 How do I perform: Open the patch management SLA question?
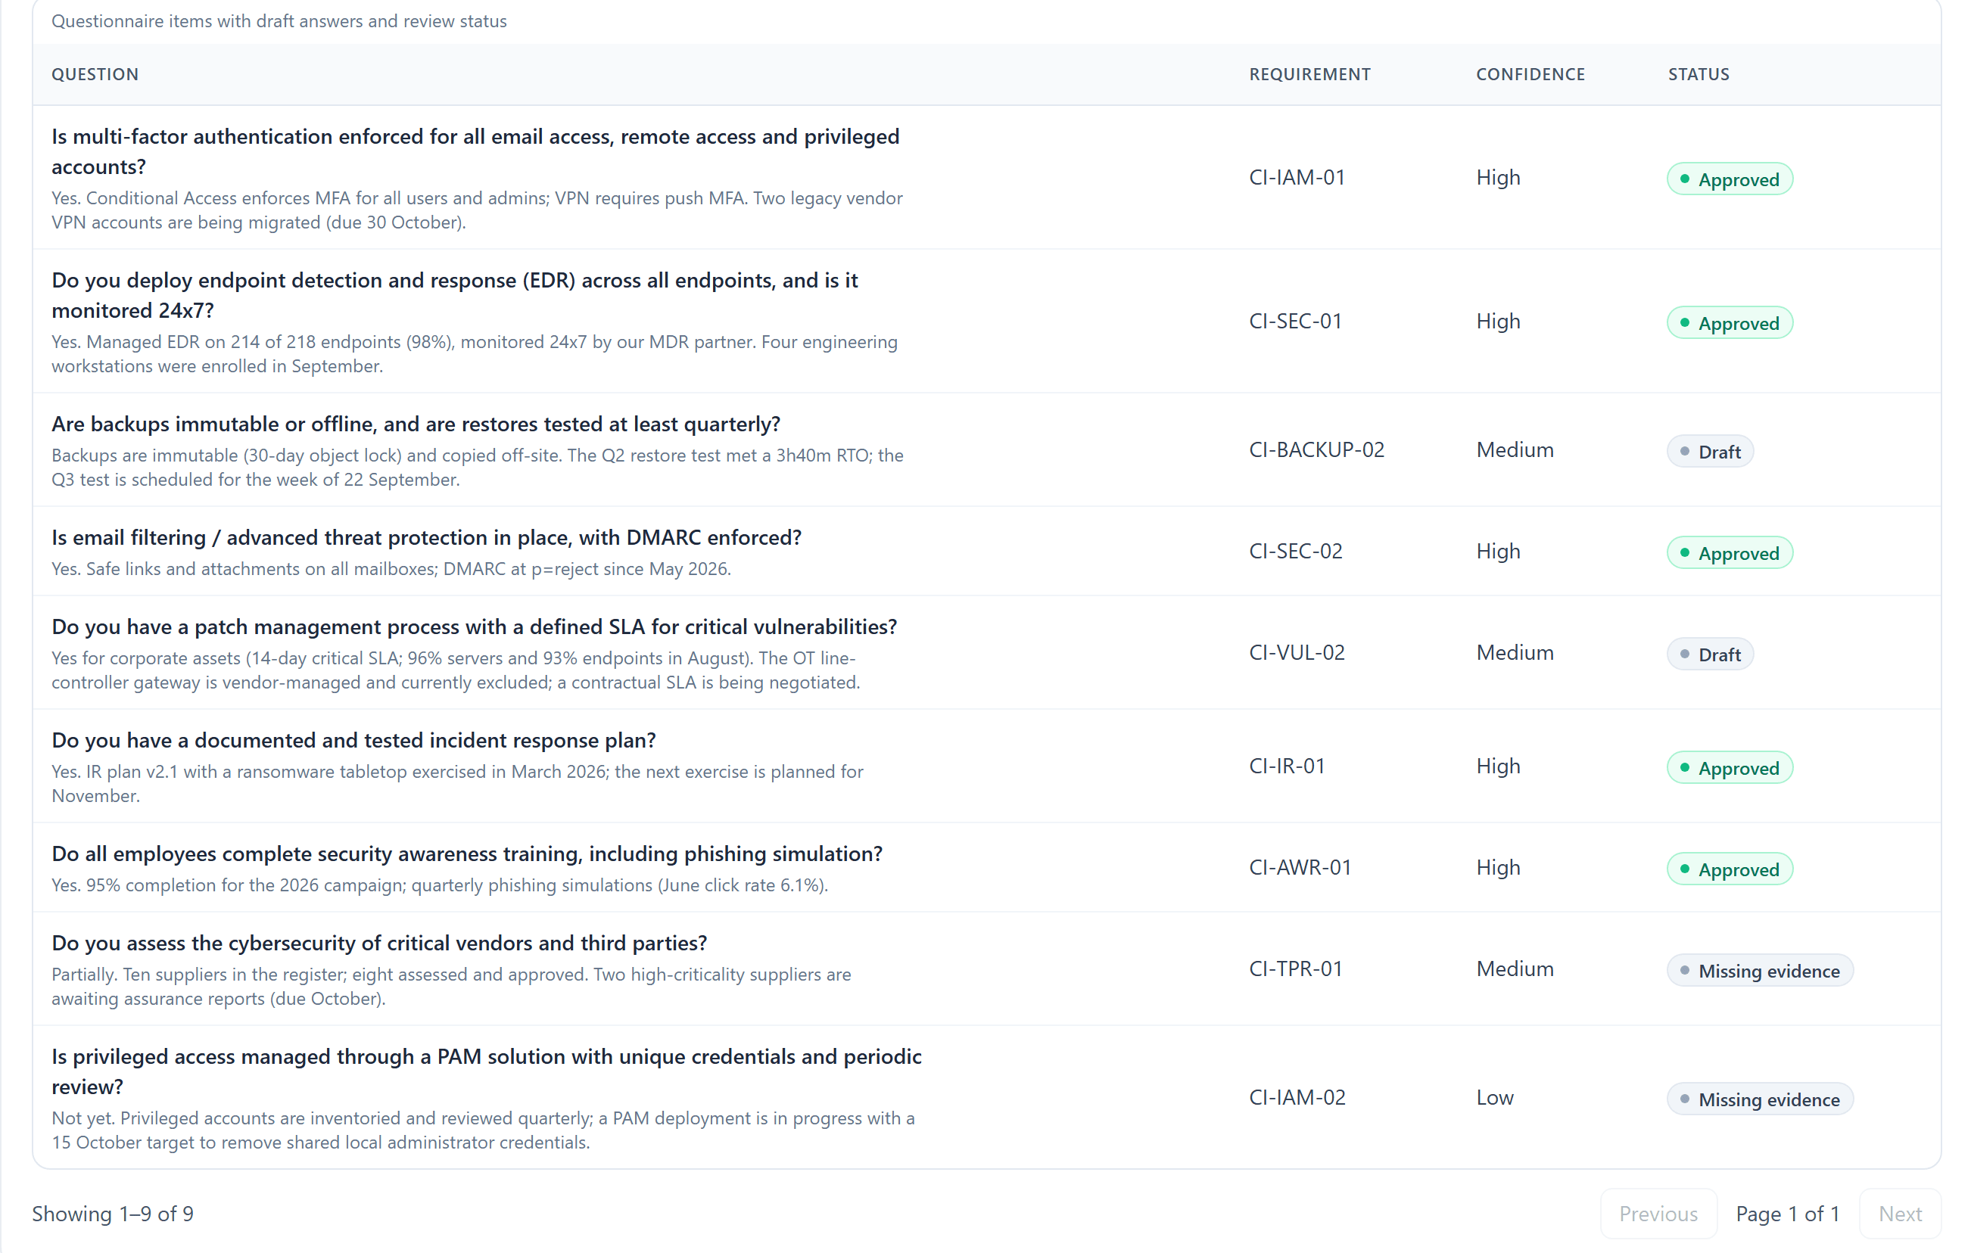pyautogui.click(x=474, y=627)
